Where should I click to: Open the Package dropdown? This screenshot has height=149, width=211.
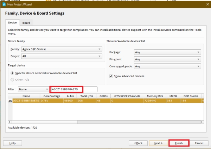(x=167, y=52)
